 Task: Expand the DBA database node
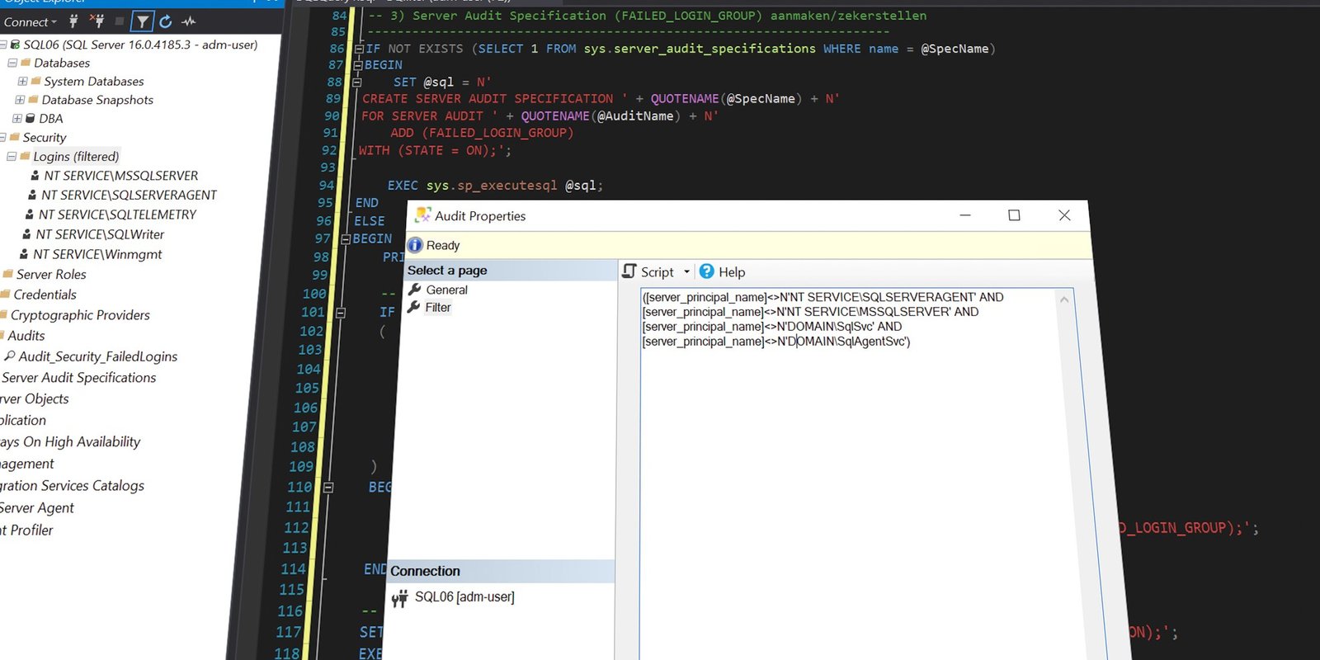[x=17, y=118]
